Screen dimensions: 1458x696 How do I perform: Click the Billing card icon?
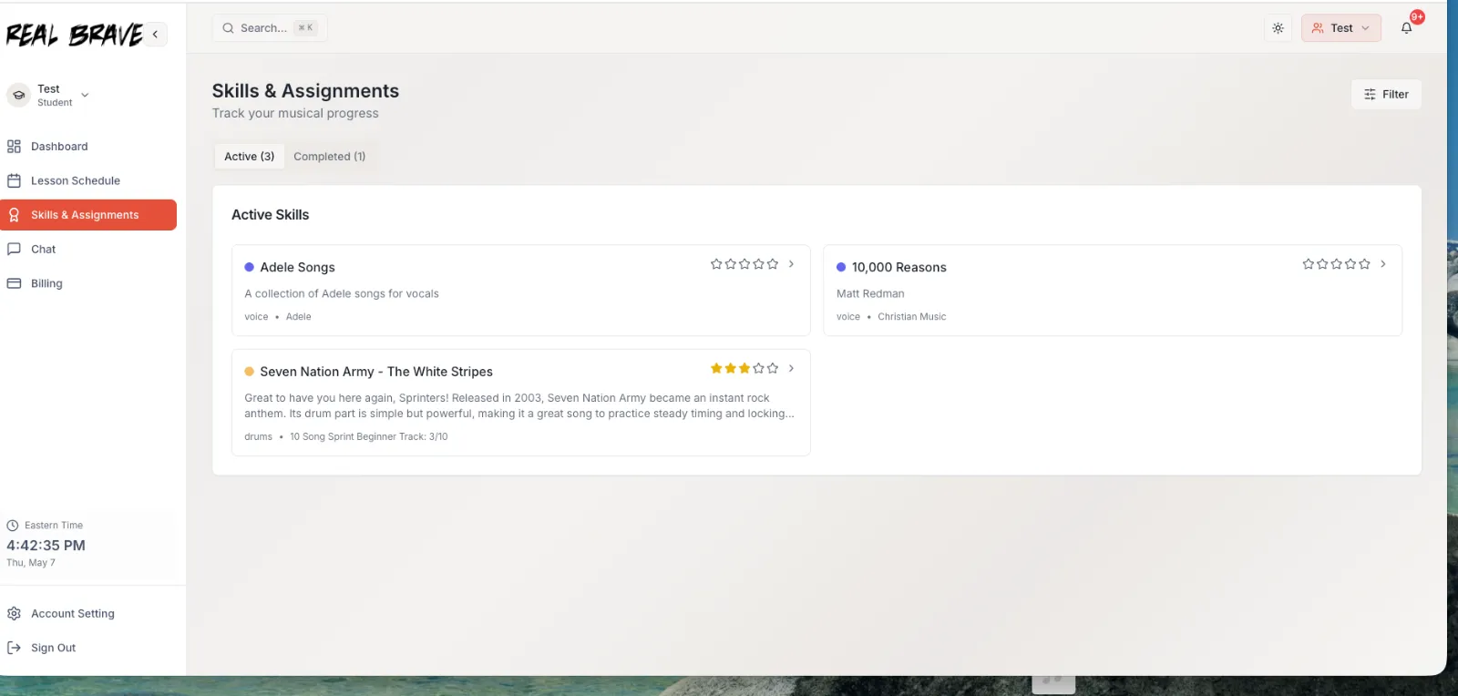coord(14,283)
